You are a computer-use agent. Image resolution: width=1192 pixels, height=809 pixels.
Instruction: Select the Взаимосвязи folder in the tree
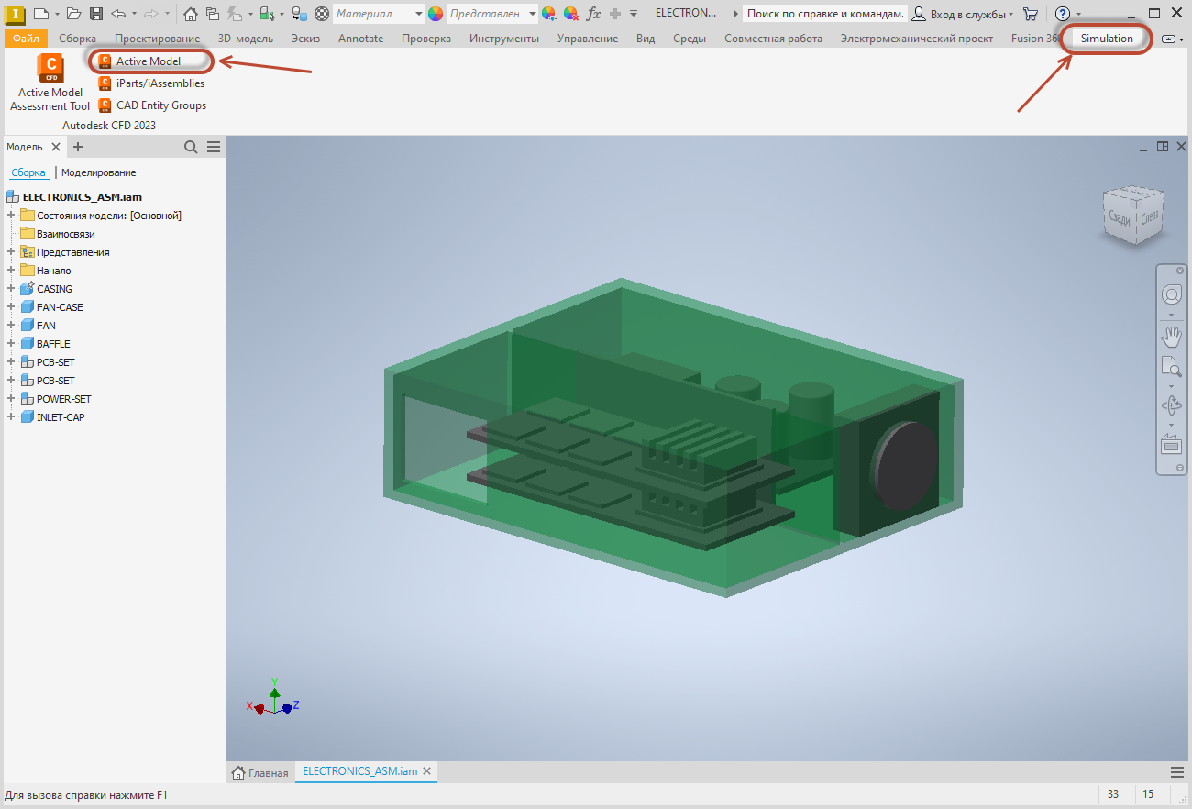click(65, 234)
